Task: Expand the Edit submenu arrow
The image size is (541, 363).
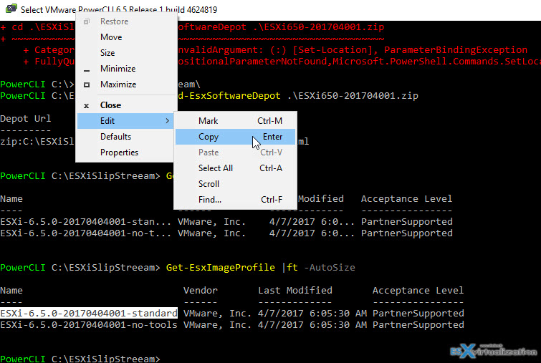Action: 168,121
